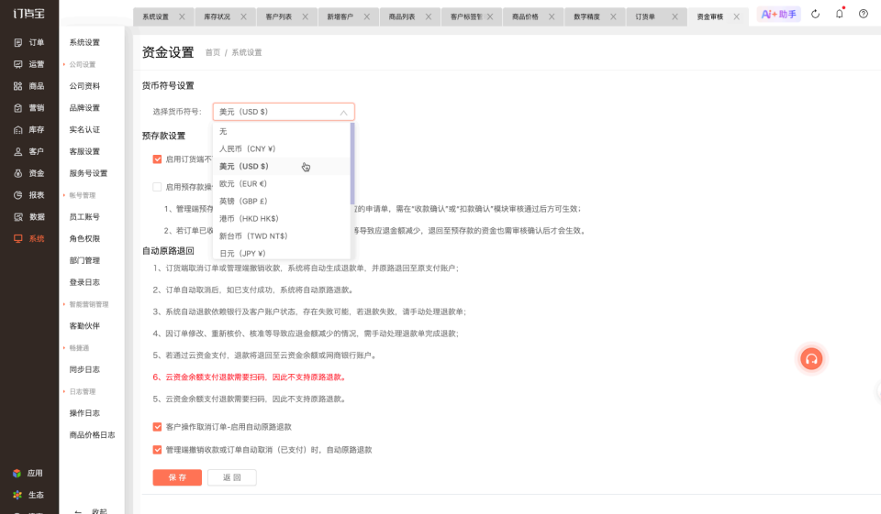881x514 pixels.
Task: Open 同步日志 in the submenu
Action: (84, 369)
